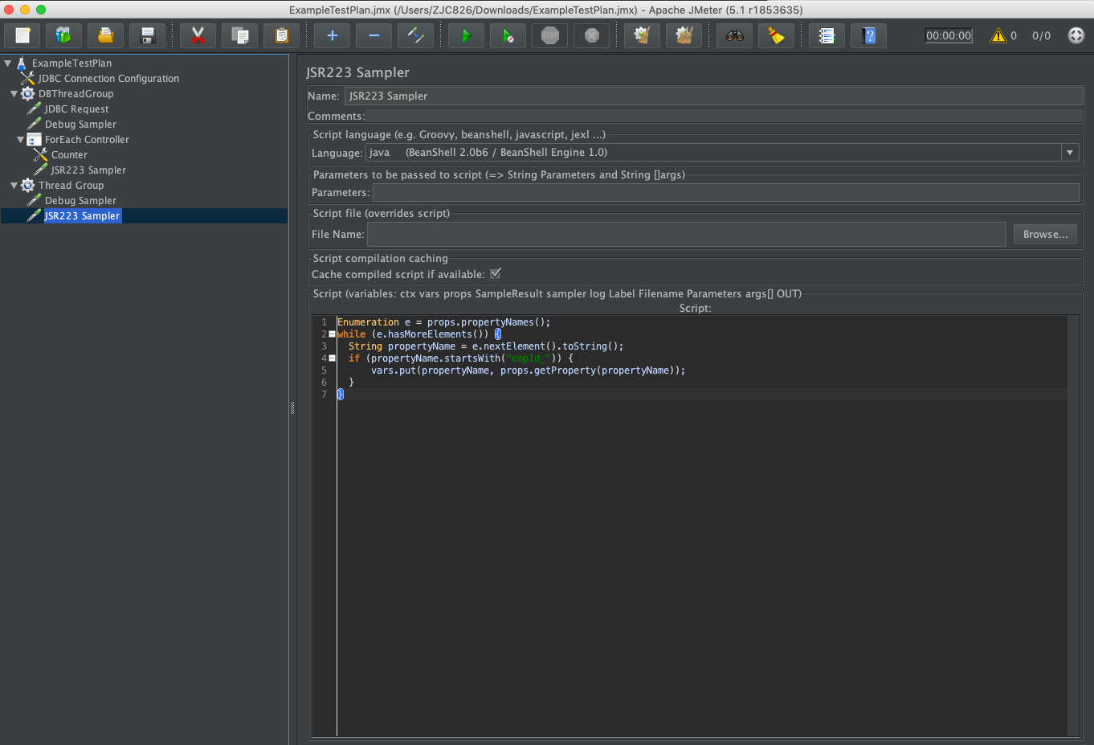Select Debug Sampler under DBThreadGroup
The height and width of the screenshot is (745, 1094).
pyautogui.click(x=80, y=124)
